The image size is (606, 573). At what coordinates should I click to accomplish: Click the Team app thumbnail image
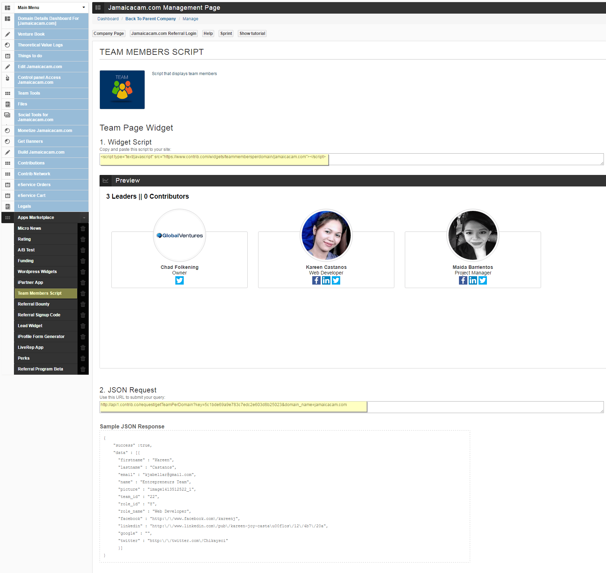[122, 90]
